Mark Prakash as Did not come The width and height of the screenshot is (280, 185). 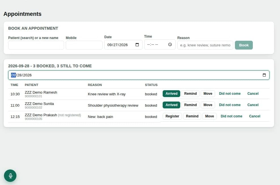232,116
